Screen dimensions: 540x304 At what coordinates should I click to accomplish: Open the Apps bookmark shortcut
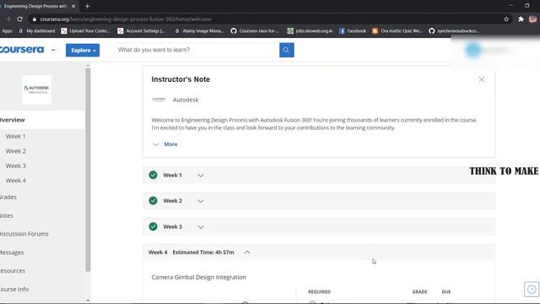pyautogui.click(x=6, y=31)
